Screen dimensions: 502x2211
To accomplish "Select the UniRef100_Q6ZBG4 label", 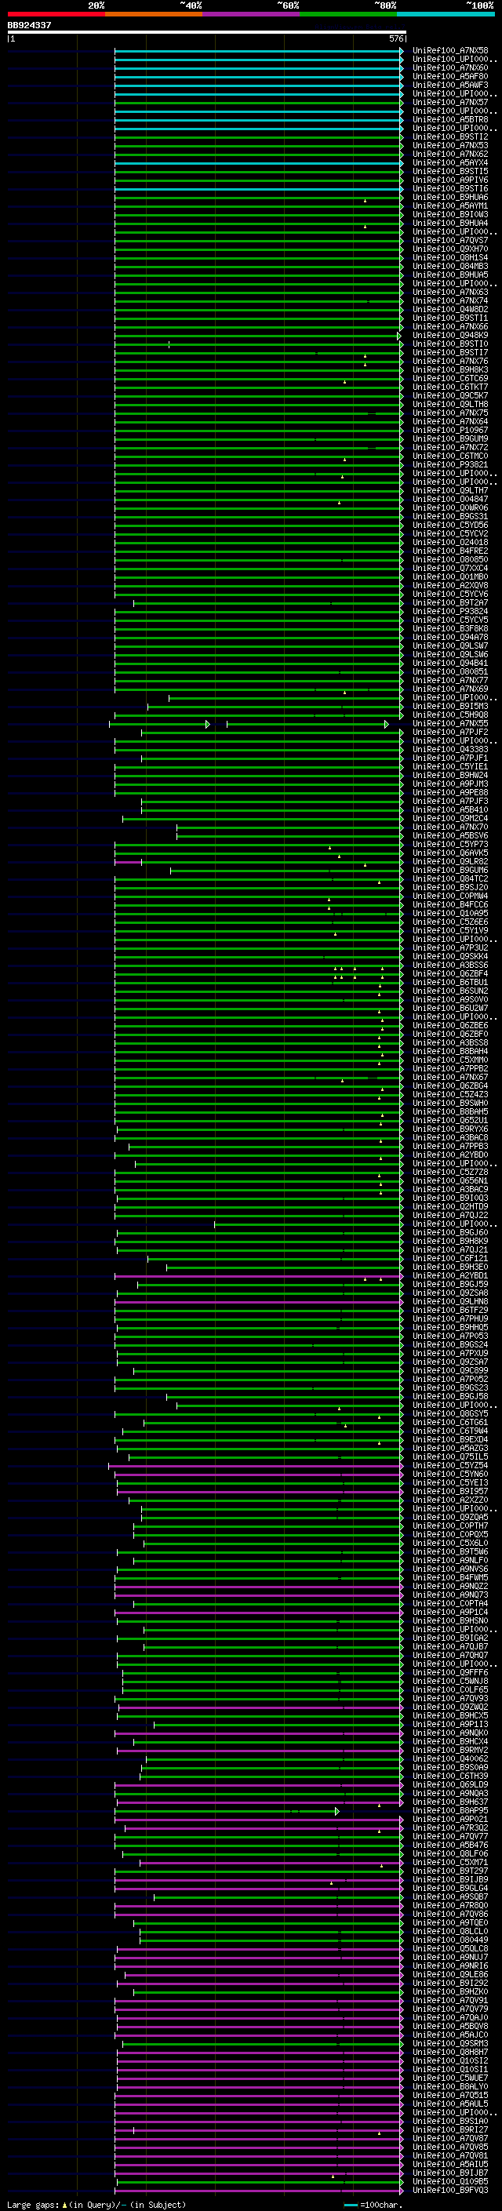I will 450,1085.
